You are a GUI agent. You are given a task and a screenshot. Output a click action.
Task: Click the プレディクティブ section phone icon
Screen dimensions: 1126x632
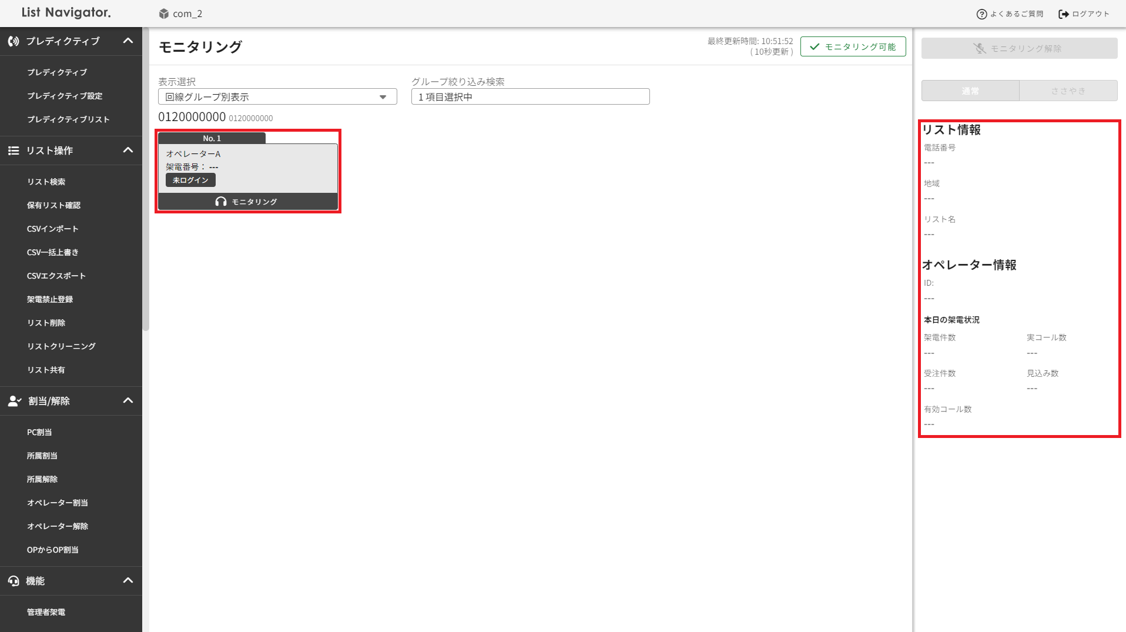(14, 41)
